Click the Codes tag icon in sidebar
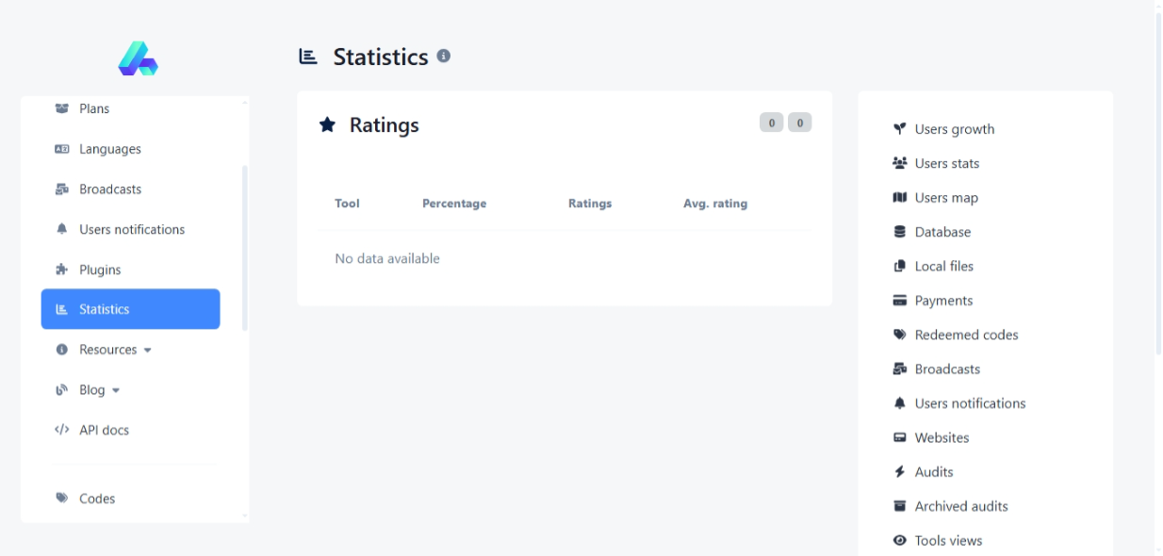Viewport: 1163px width, 556px height. tap(62, 499)
